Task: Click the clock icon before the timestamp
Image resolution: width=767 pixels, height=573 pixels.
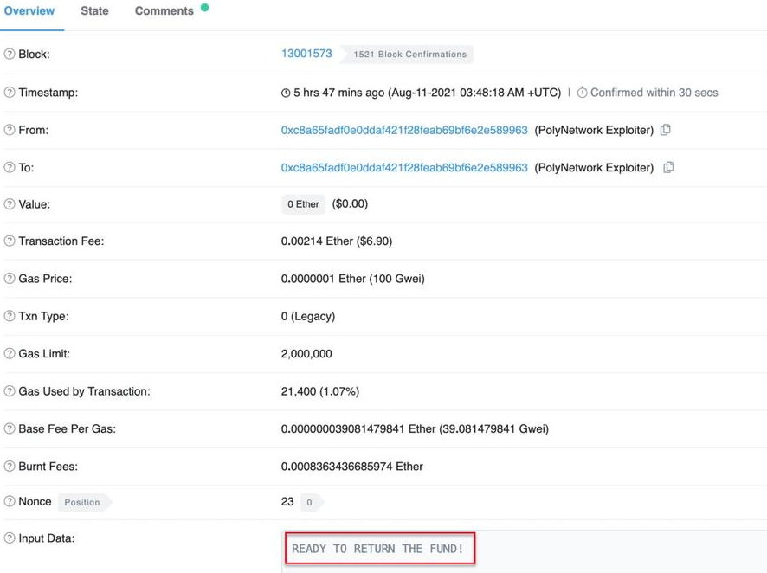Action: pyautogui.click(x=286, y=93)
